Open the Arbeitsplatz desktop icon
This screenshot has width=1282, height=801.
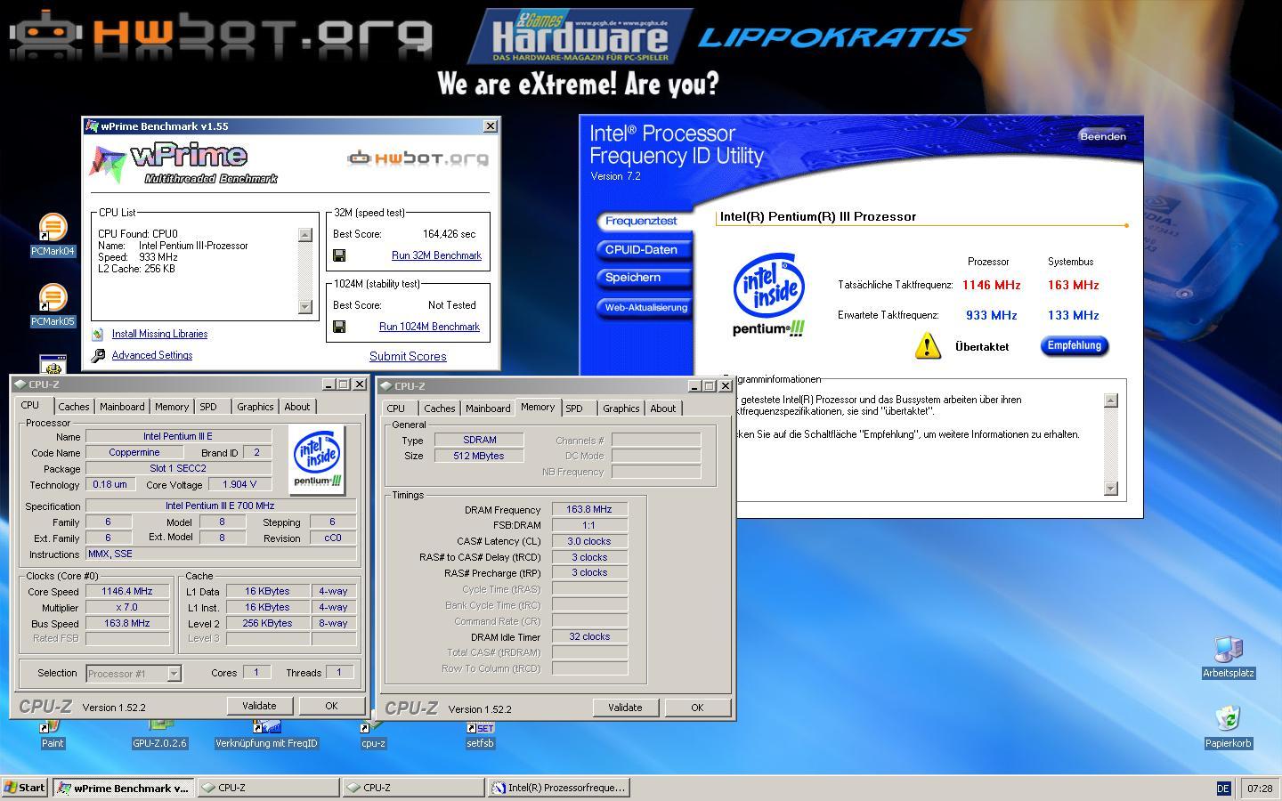point(1229,658)
